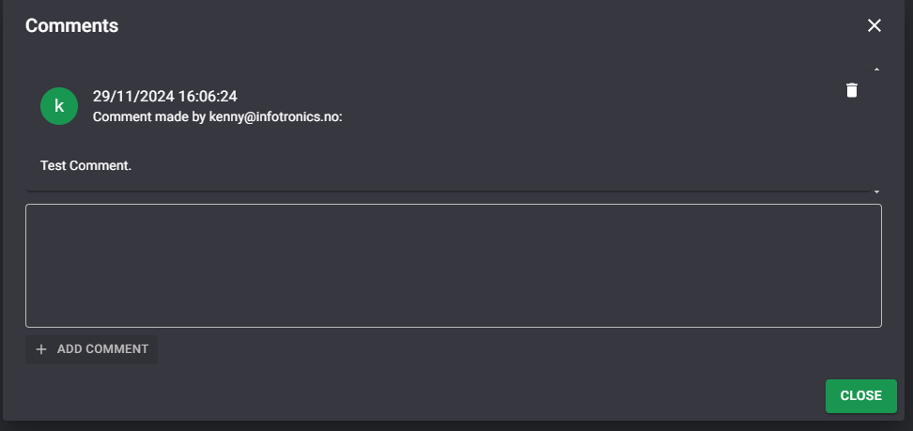Image resolution: width=913 pixels, height=431 pixels.
Task: Click the plus icon beside Add Comment
Action: pyautogui.click(x=40, y=349)
